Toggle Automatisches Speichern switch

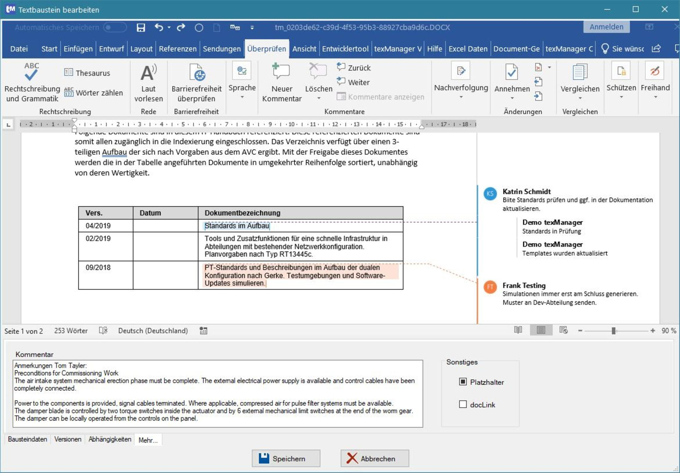click(115, 27)
